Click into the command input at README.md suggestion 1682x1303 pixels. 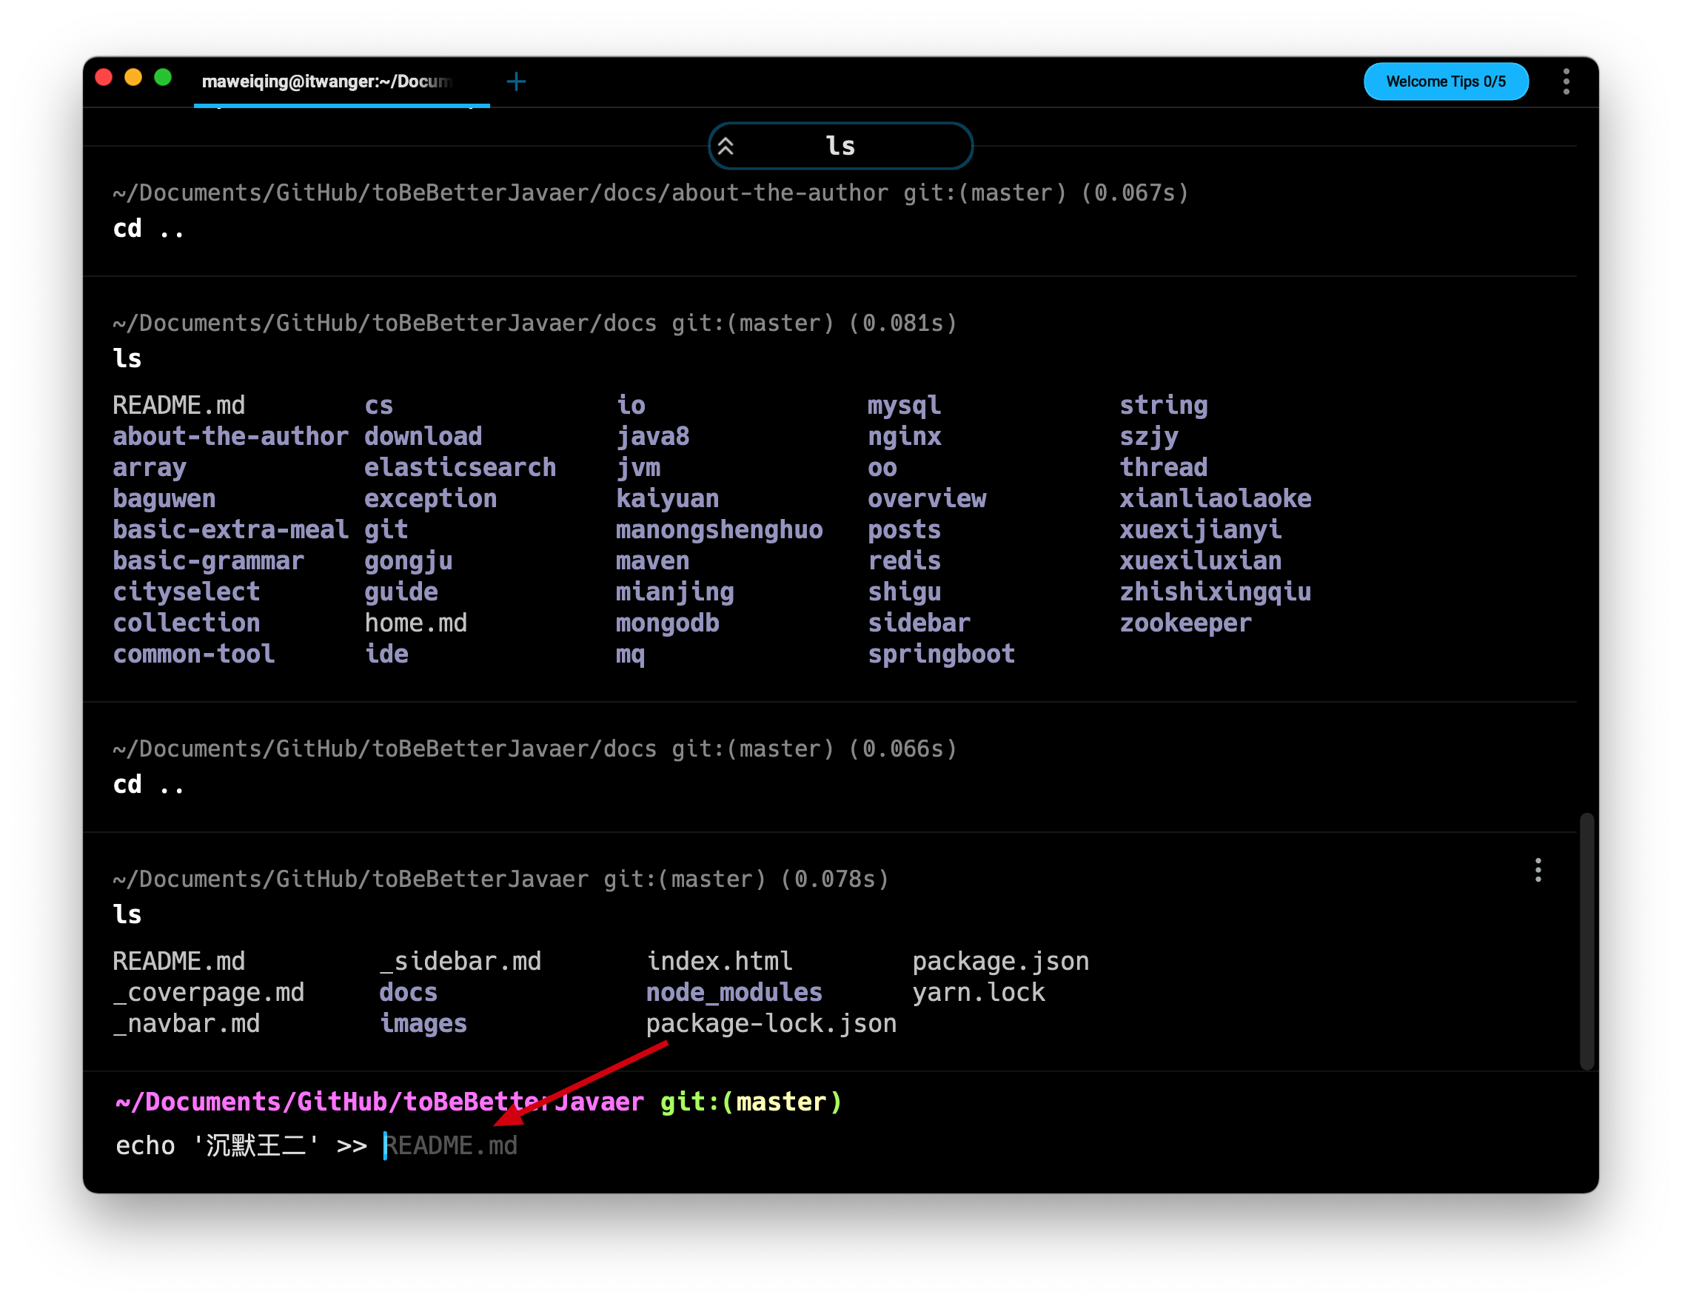click(451, 1146)
